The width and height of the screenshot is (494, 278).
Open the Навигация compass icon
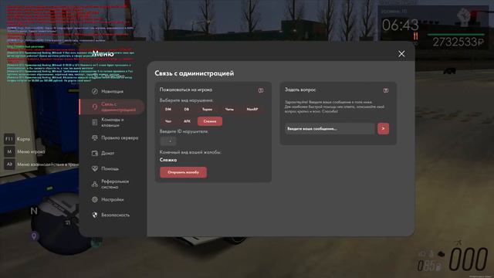(x=94, y=91)
